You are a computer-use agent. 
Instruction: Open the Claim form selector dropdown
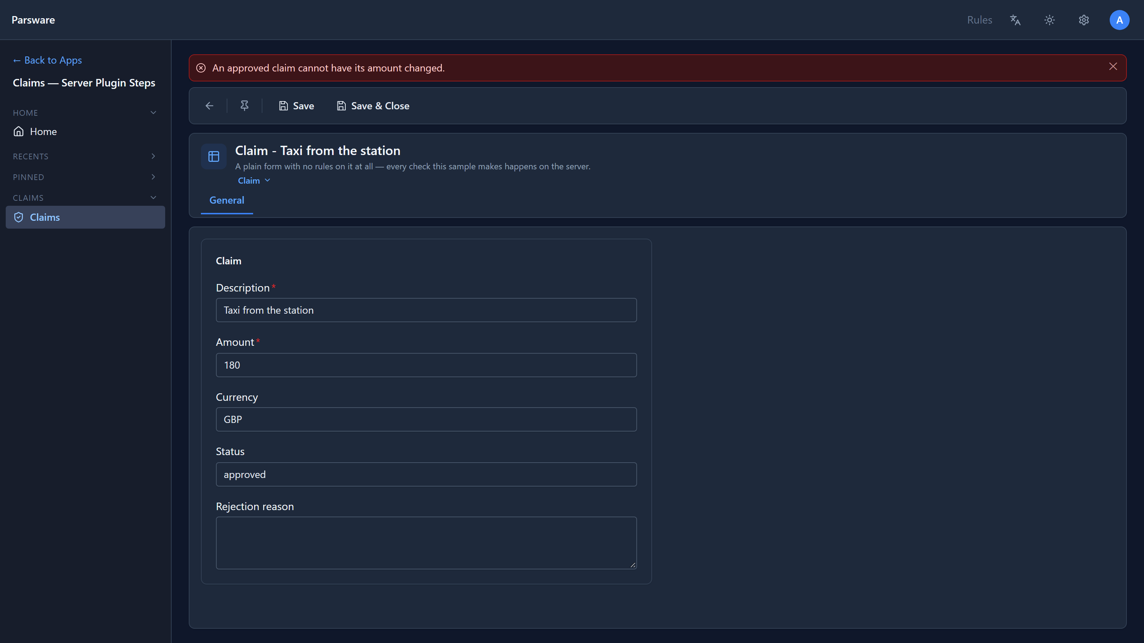254,181
